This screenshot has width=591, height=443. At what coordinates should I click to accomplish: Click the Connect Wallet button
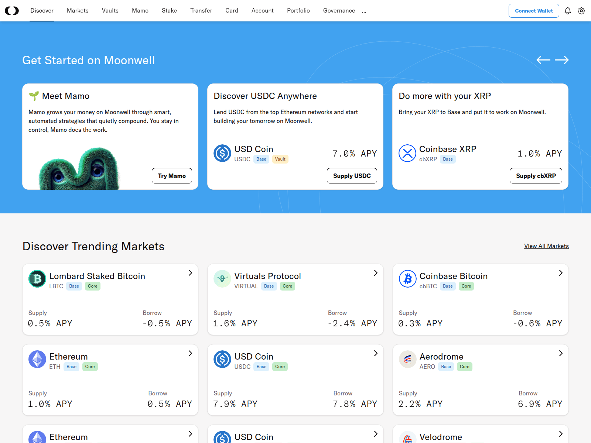point(534,11)
